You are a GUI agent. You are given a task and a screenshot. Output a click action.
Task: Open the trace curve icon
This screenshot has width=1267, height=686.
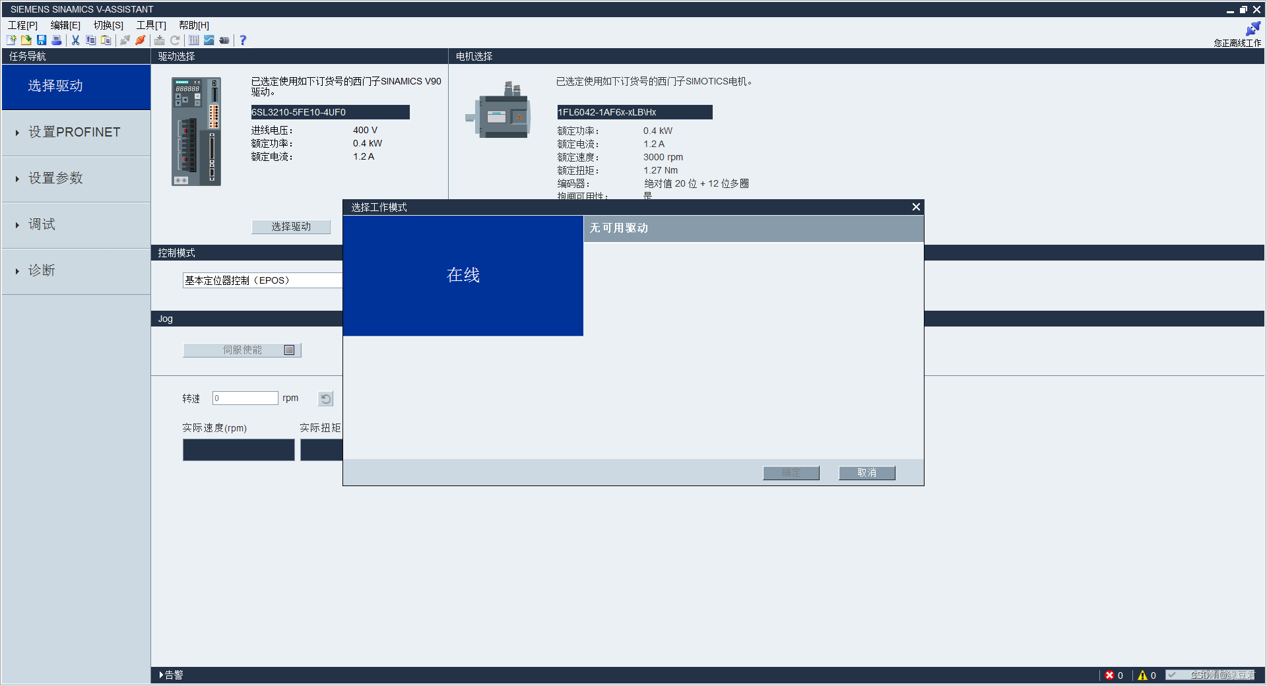click(x=209, y=40)
